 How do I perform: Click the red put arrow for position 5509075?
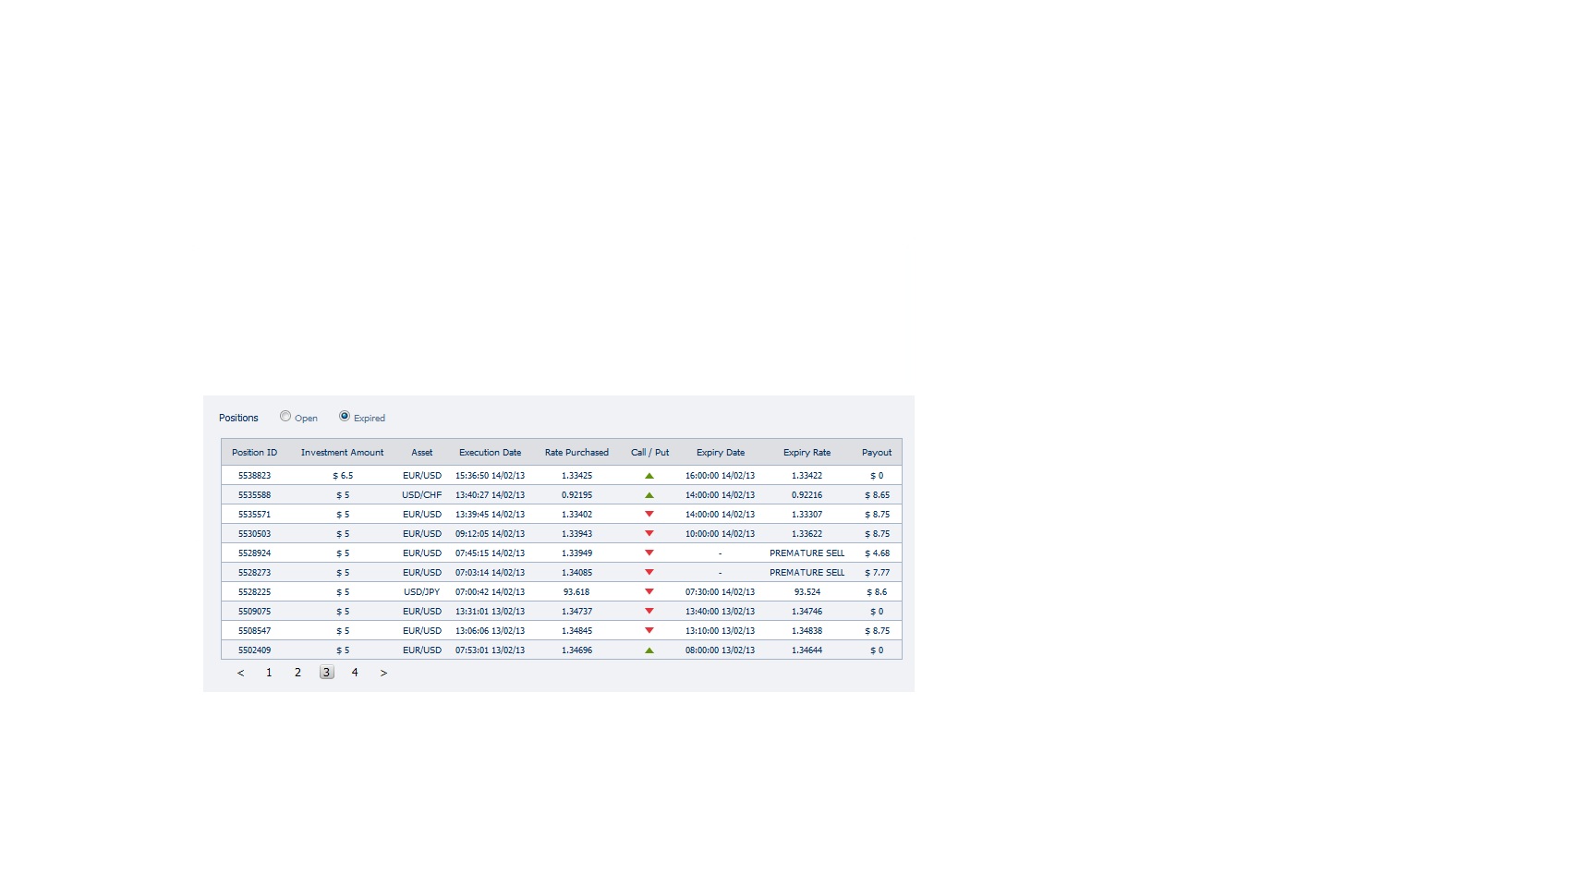point(649,612)
